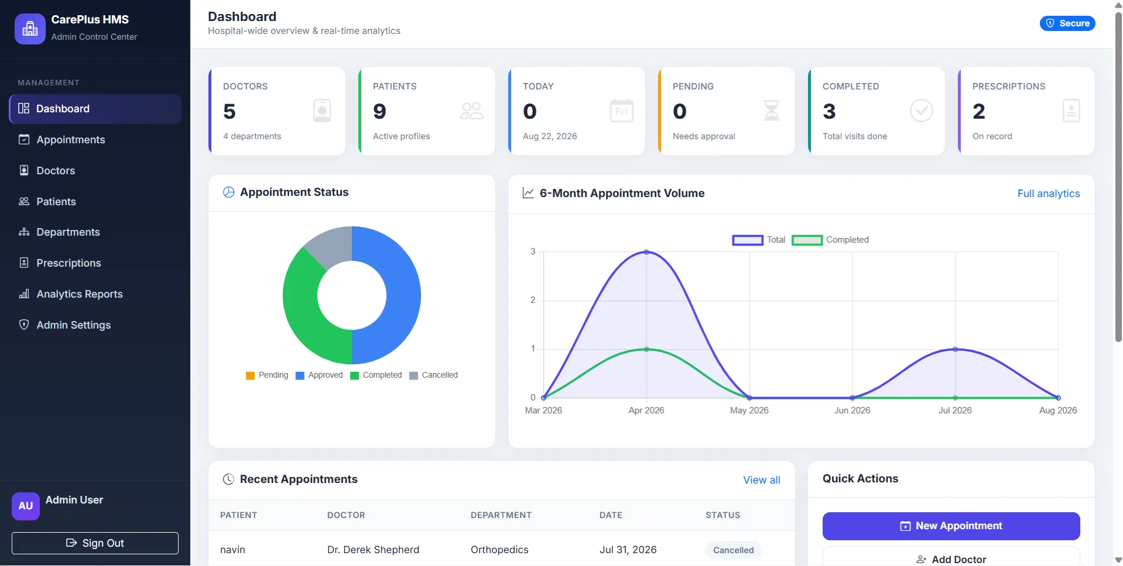Screen dimensions: 1123x566
Task: Click the Patients summary card
Action: [x=427, y=111]
